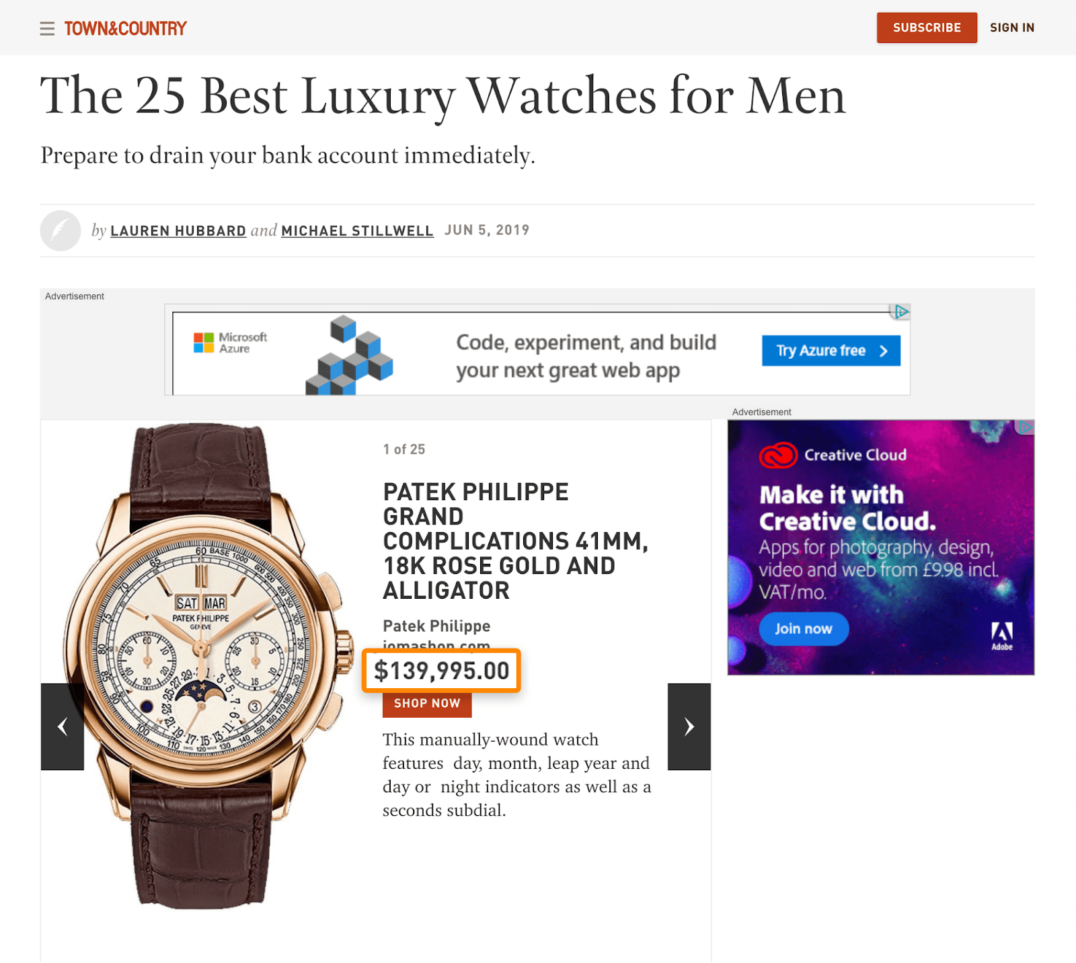Open Lauren Hubbard author link
The image size is (1076, 963).
[178, 231]
